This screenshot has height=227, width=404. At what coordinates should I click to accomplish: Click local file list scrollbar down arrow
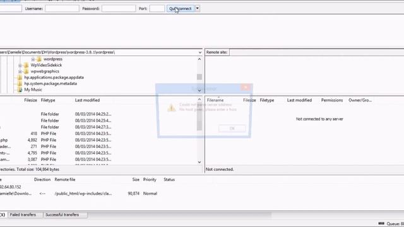(x=199, y=162)
